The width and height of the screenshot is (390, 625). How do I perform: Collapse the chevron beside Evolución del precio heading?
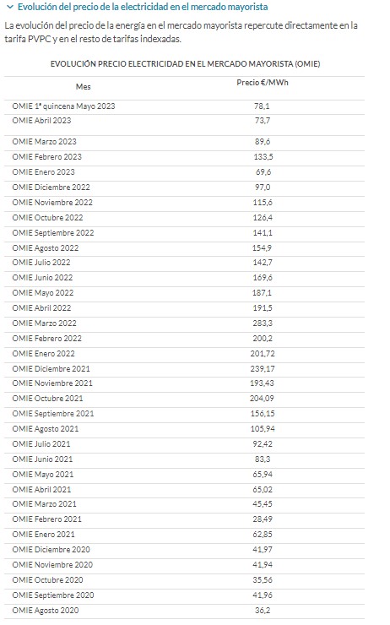pos(10,7)
